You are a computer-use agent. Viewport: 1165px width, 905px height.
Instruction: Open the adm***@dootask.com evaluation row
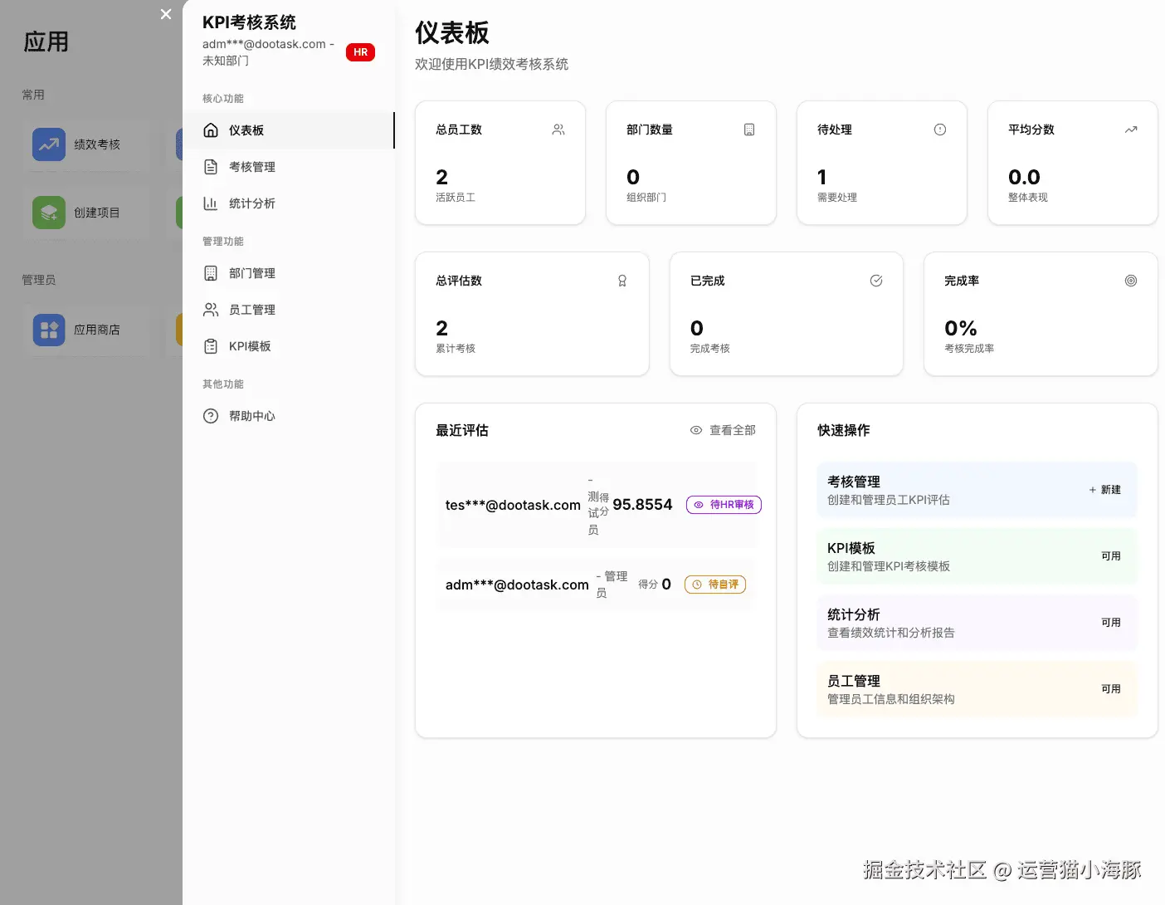[x=597, y=585]
